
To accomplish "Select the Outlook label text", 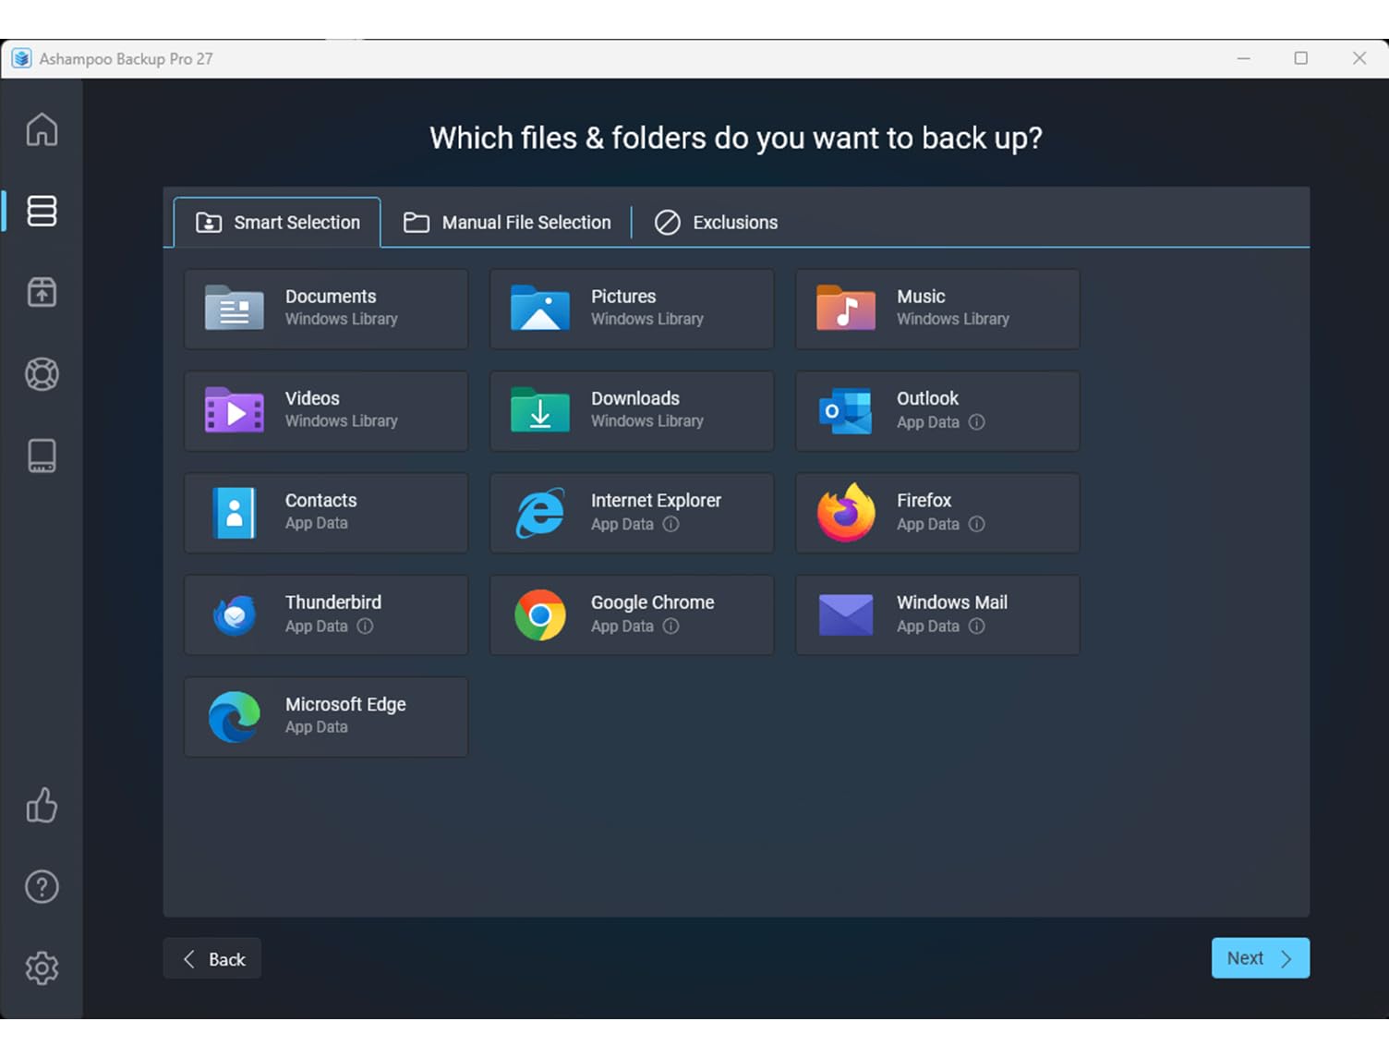I will tap(927, 398).
